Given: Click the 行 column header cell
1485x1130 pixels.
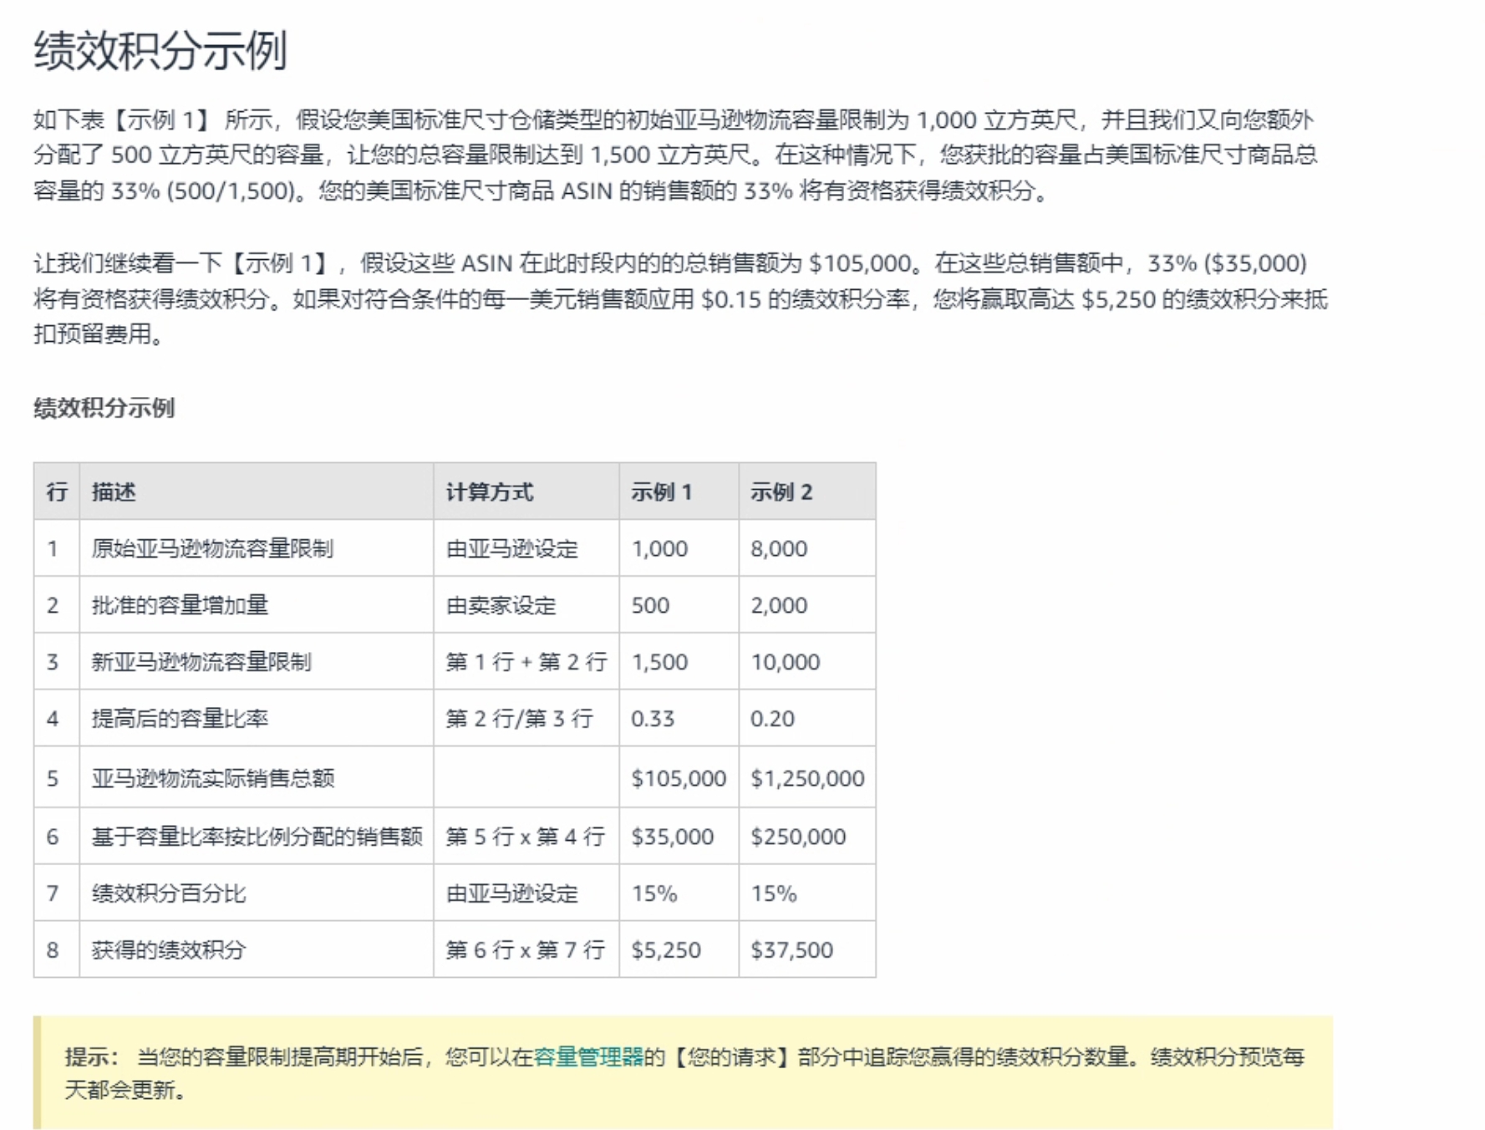Looking at the screenshot, I should pyautogui.click(x=57, y=491).
